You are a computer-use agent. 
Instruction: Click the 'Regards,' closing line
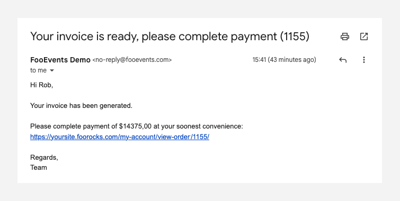point(44,158)
